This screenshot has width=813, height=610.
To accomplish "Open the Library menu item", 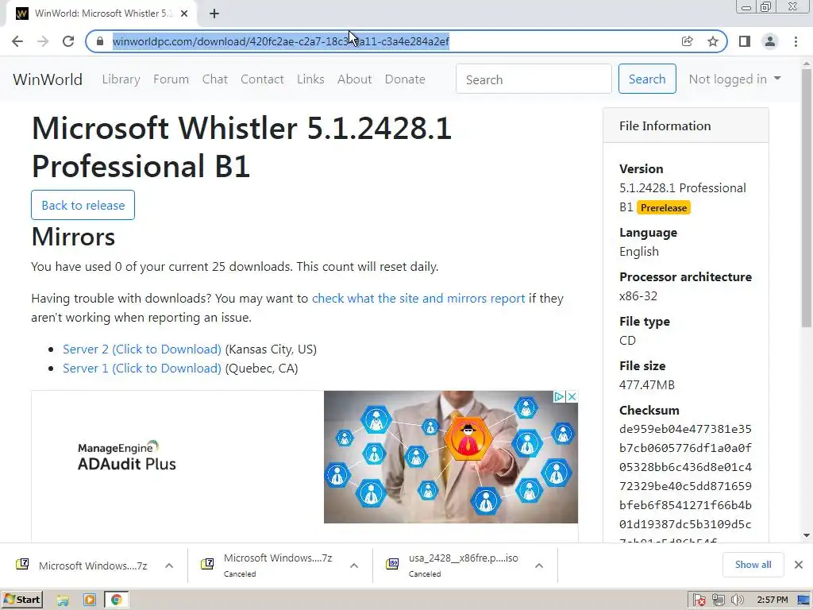I will click(x=121, y=79).
